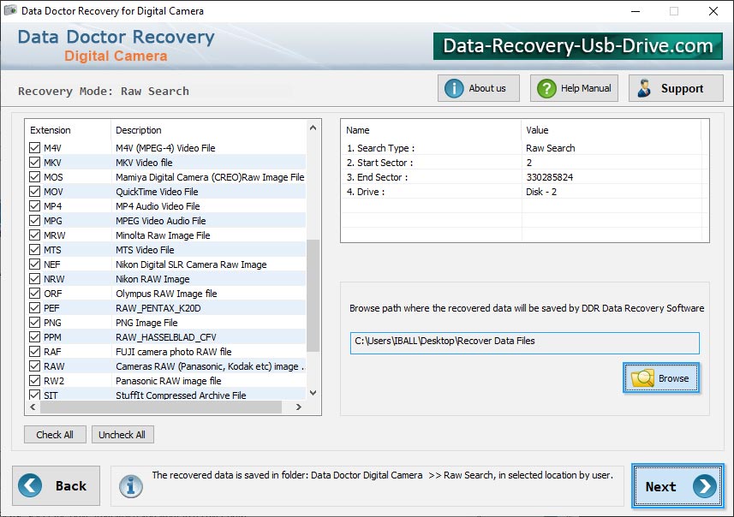The image size is (734, 517).
Task: Click the About us info icon
Action: coord(454,88)
